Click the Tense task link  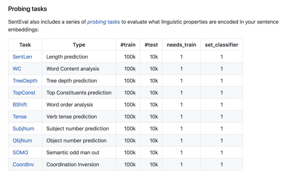(x=20, y=117)
